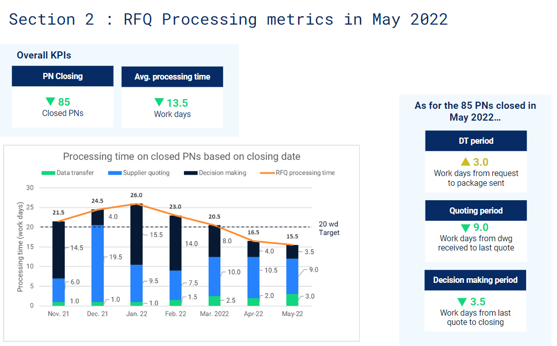The width and height of the screenshot is (557, 346).
Task: Click the Nov. 21 axis label
Action: (59, 314)
